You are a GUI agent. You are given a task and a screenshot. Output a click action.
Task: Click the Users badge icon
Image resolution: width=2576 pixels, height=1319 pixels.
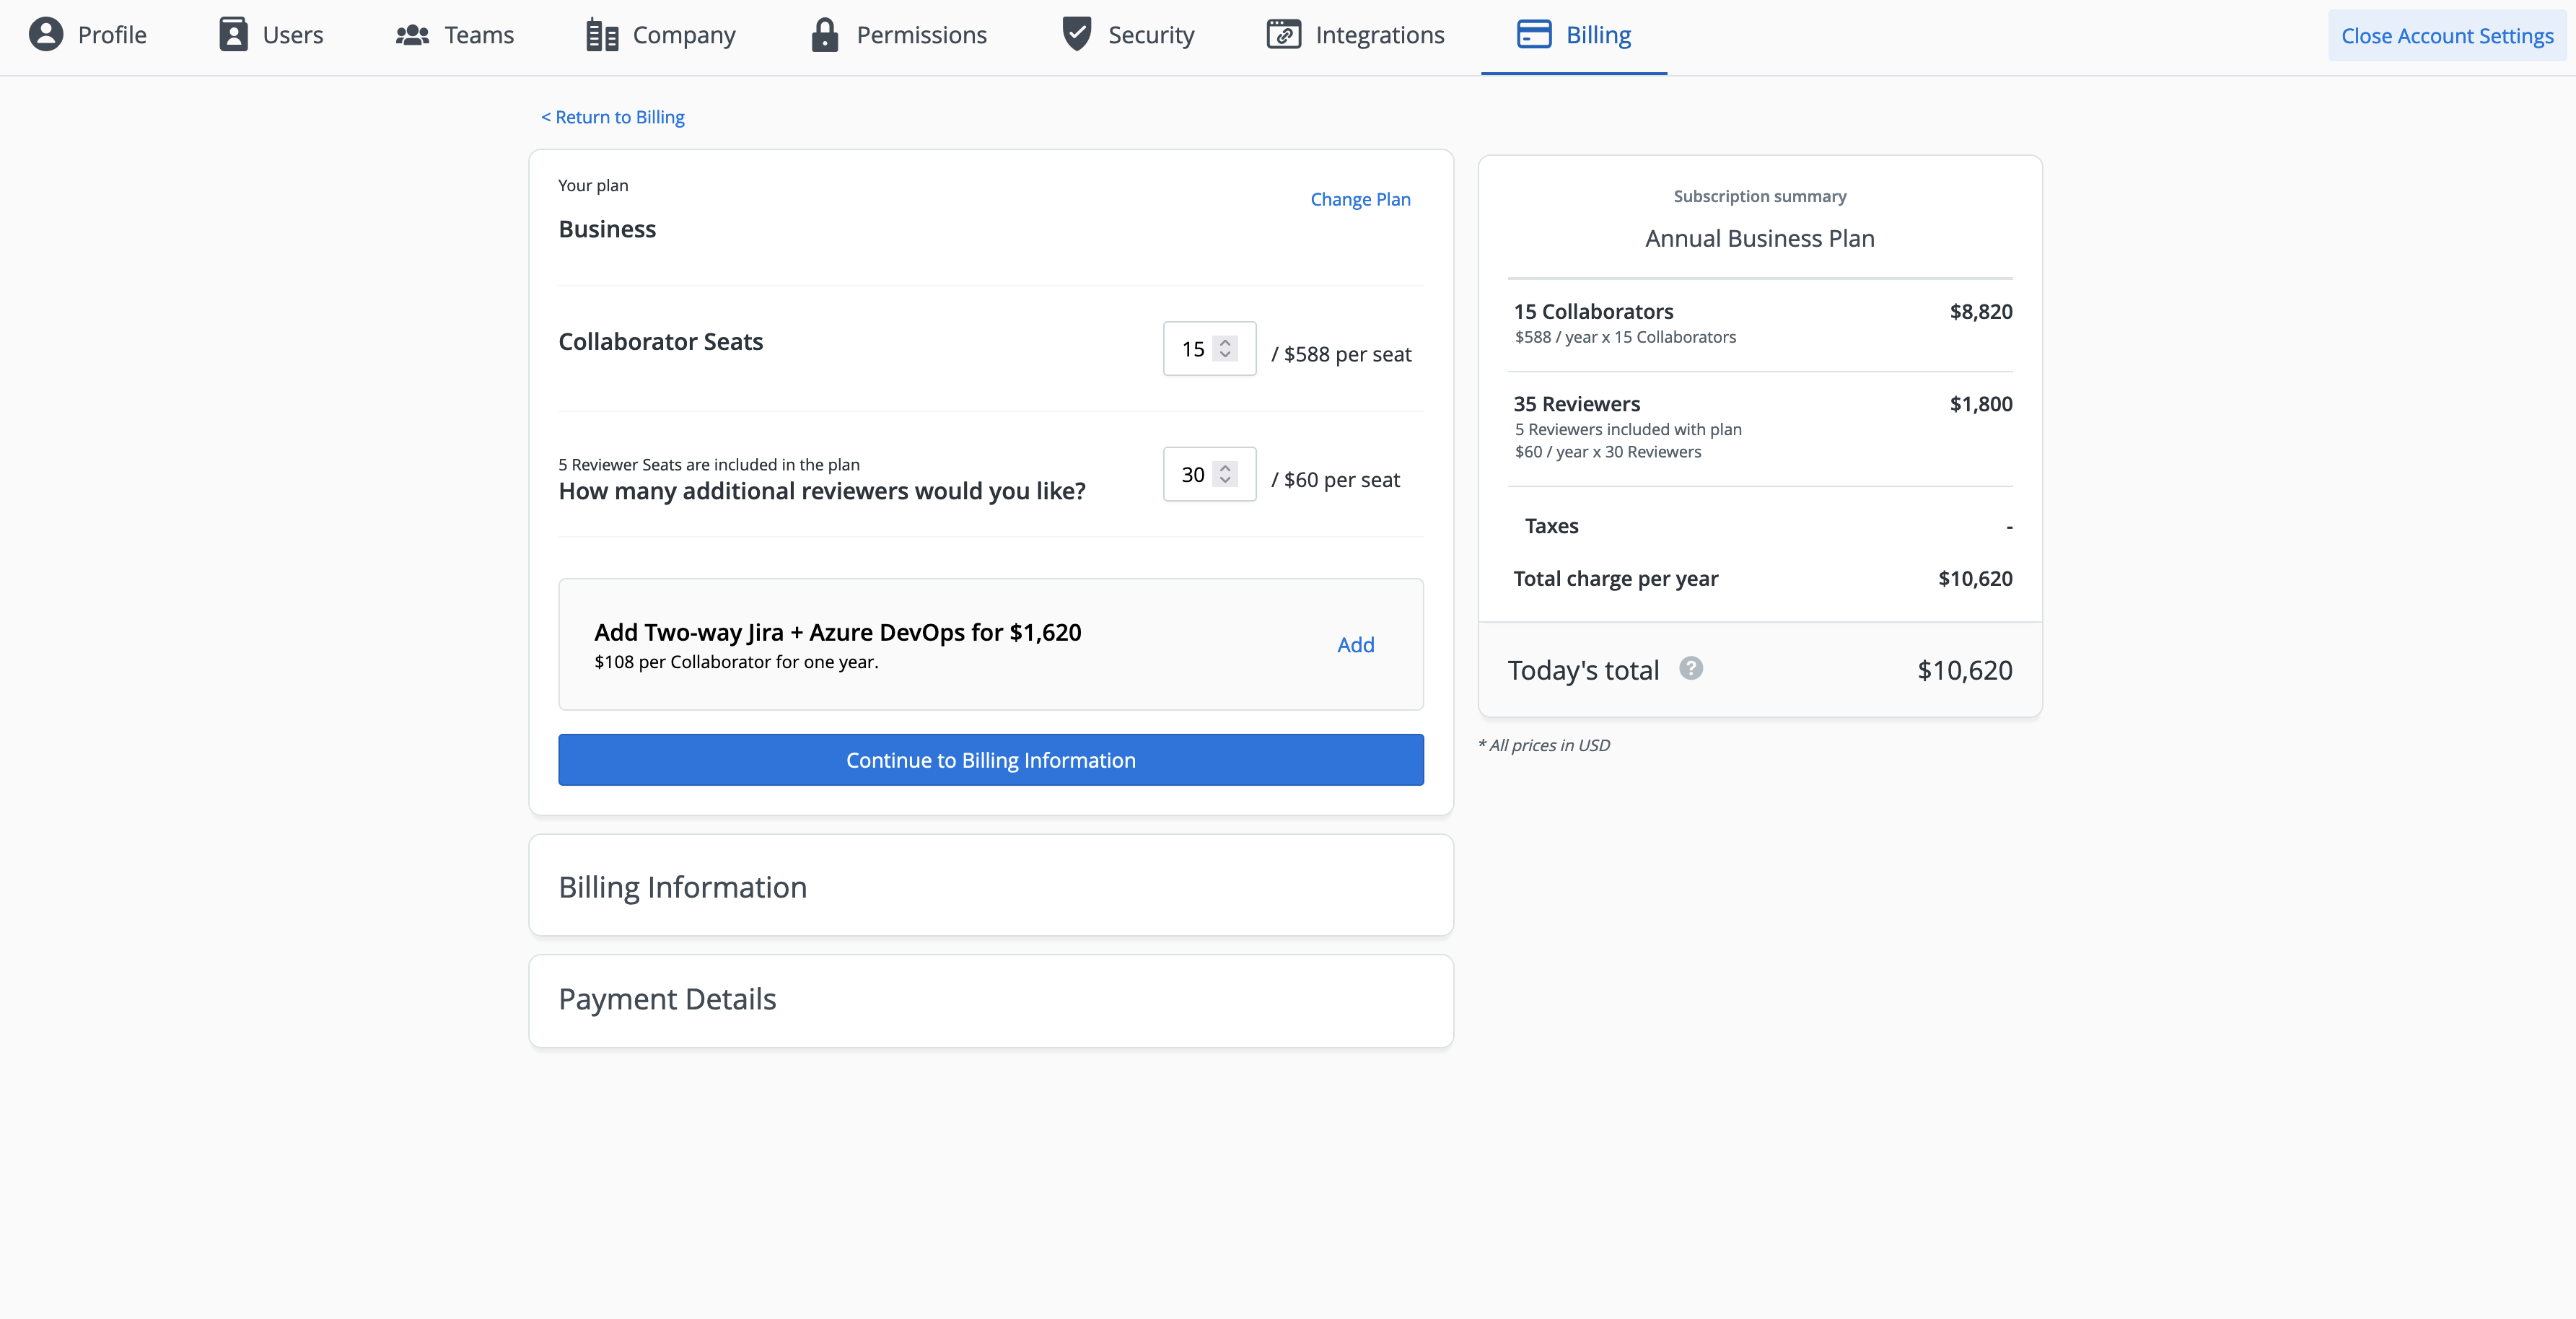[x=233, y=35]
